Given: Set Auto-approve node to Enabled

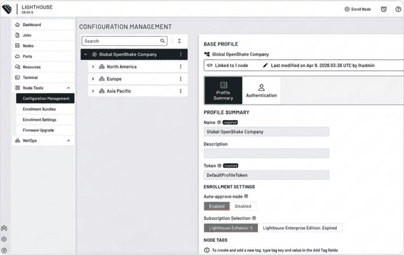Looking at the screenshot, I should click(217, 206).
